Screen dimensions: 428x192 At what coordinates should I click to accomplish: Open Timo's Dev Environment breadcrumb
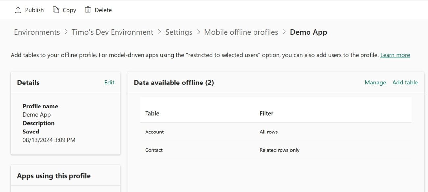pos(113,32)
